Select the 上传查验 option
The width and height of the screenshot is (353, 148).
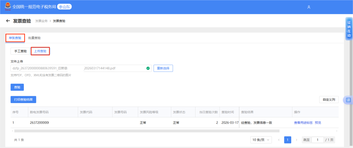[x=40, y=51]
